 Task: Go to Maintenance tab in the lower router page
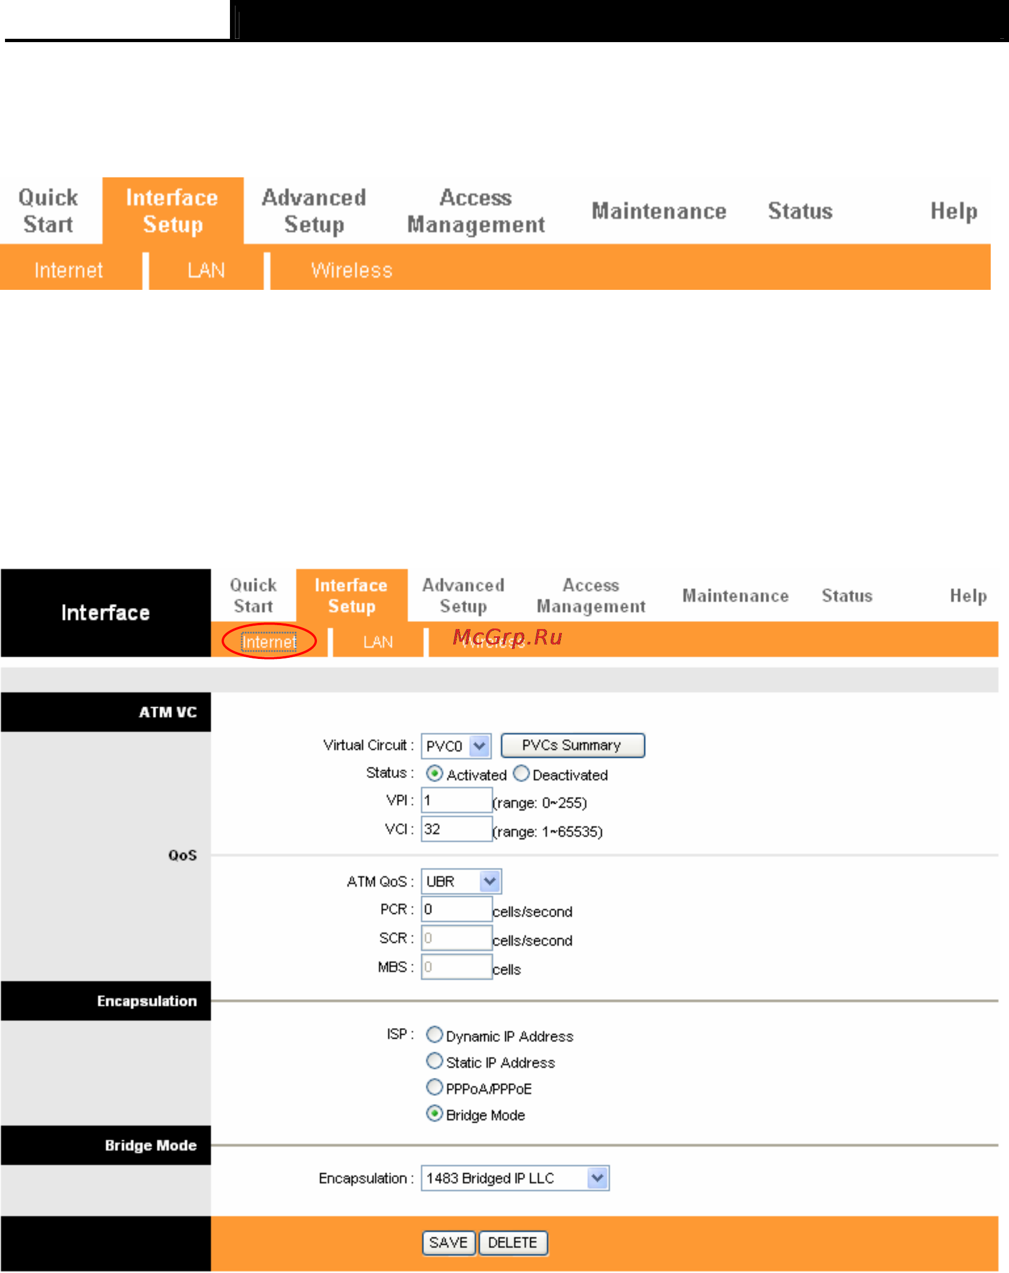[735, 595]
